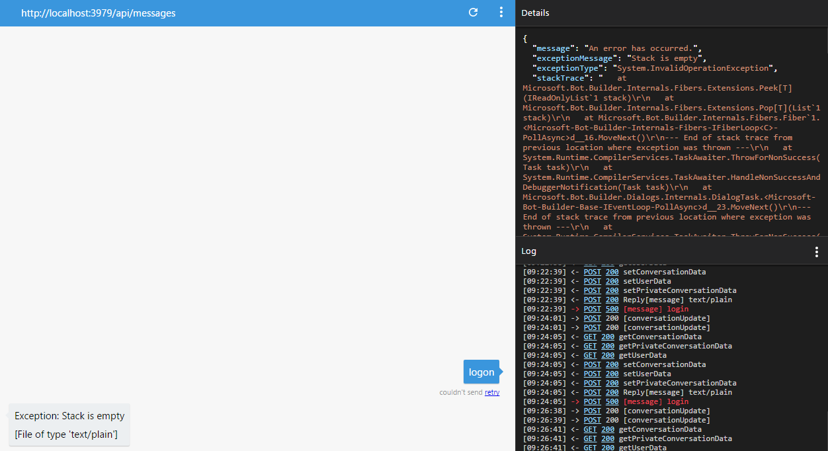Click the GET link for getUserData
The image size is (828, 451).
tap(590, 355)
